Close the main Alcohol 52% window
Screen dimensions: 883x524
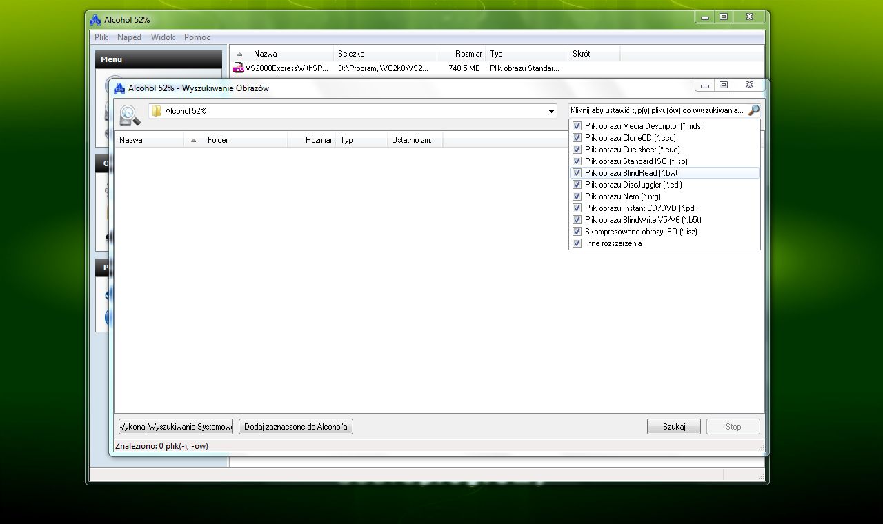pos(749,17)
